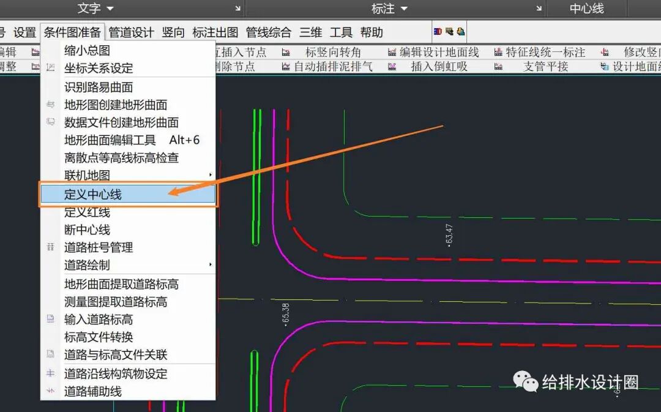Choose 识别路易曲面 from the menu
The image size is (661, 412).
pos(128,87)
